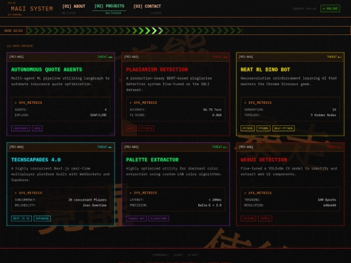Click the NEAT-PYTHON tag
Viewport: 351px width, 263px height.
(x=283, y=129)
